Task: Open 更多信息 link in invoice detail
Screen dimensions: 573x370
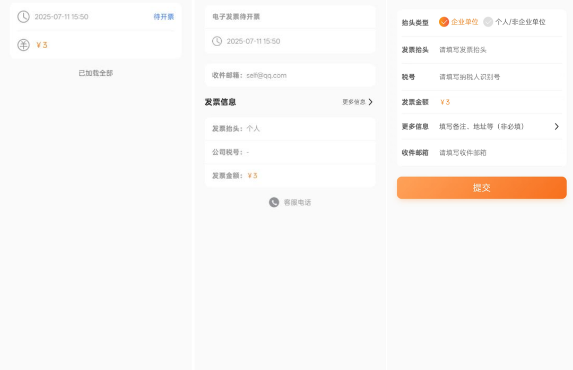Action: (x=354, y=102)
